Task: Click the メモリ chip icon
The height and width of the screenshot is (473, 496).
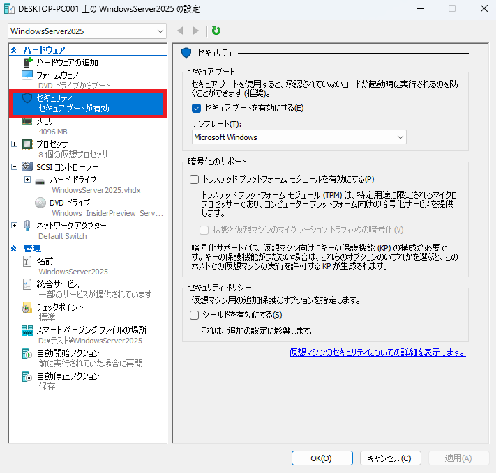Action: (27, 121)
